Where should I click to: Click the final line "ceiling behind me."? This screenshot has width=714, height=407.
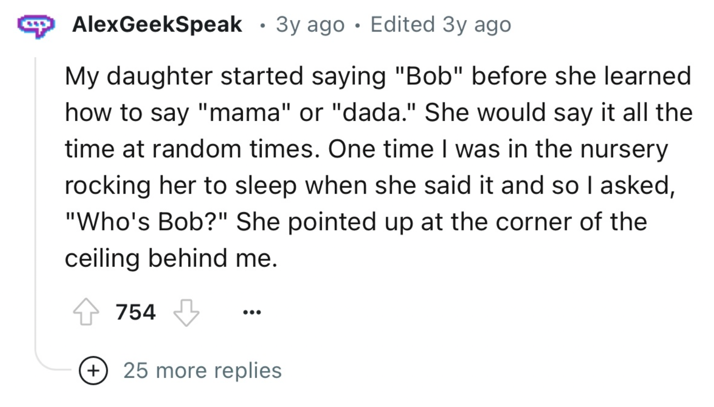coord(171,258)
